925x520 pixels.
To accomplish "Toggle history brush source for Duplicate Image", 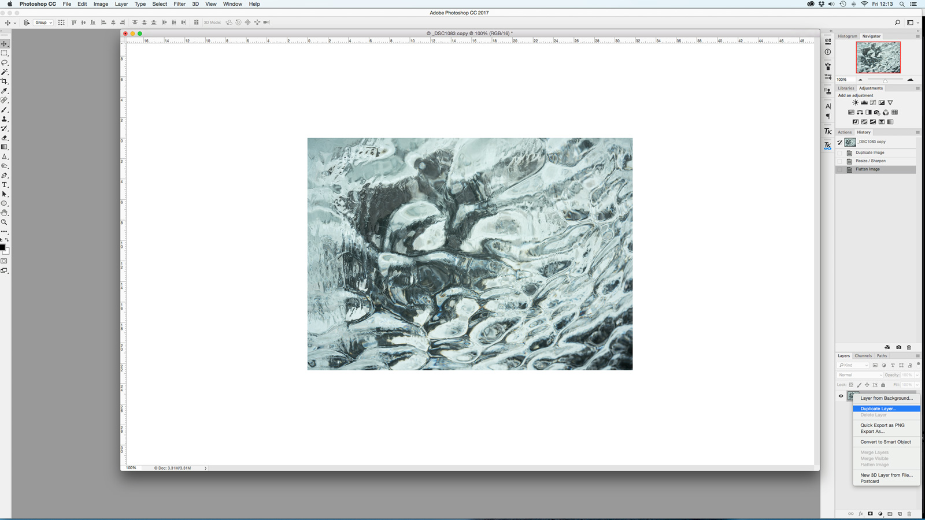I will click(840, 153).
